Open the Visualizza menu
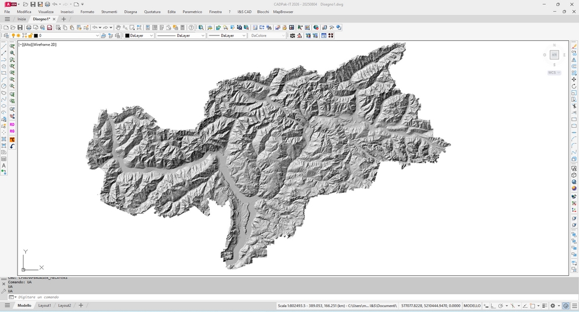This screenshot has height=312, width=579. click(x=46, y=12)
